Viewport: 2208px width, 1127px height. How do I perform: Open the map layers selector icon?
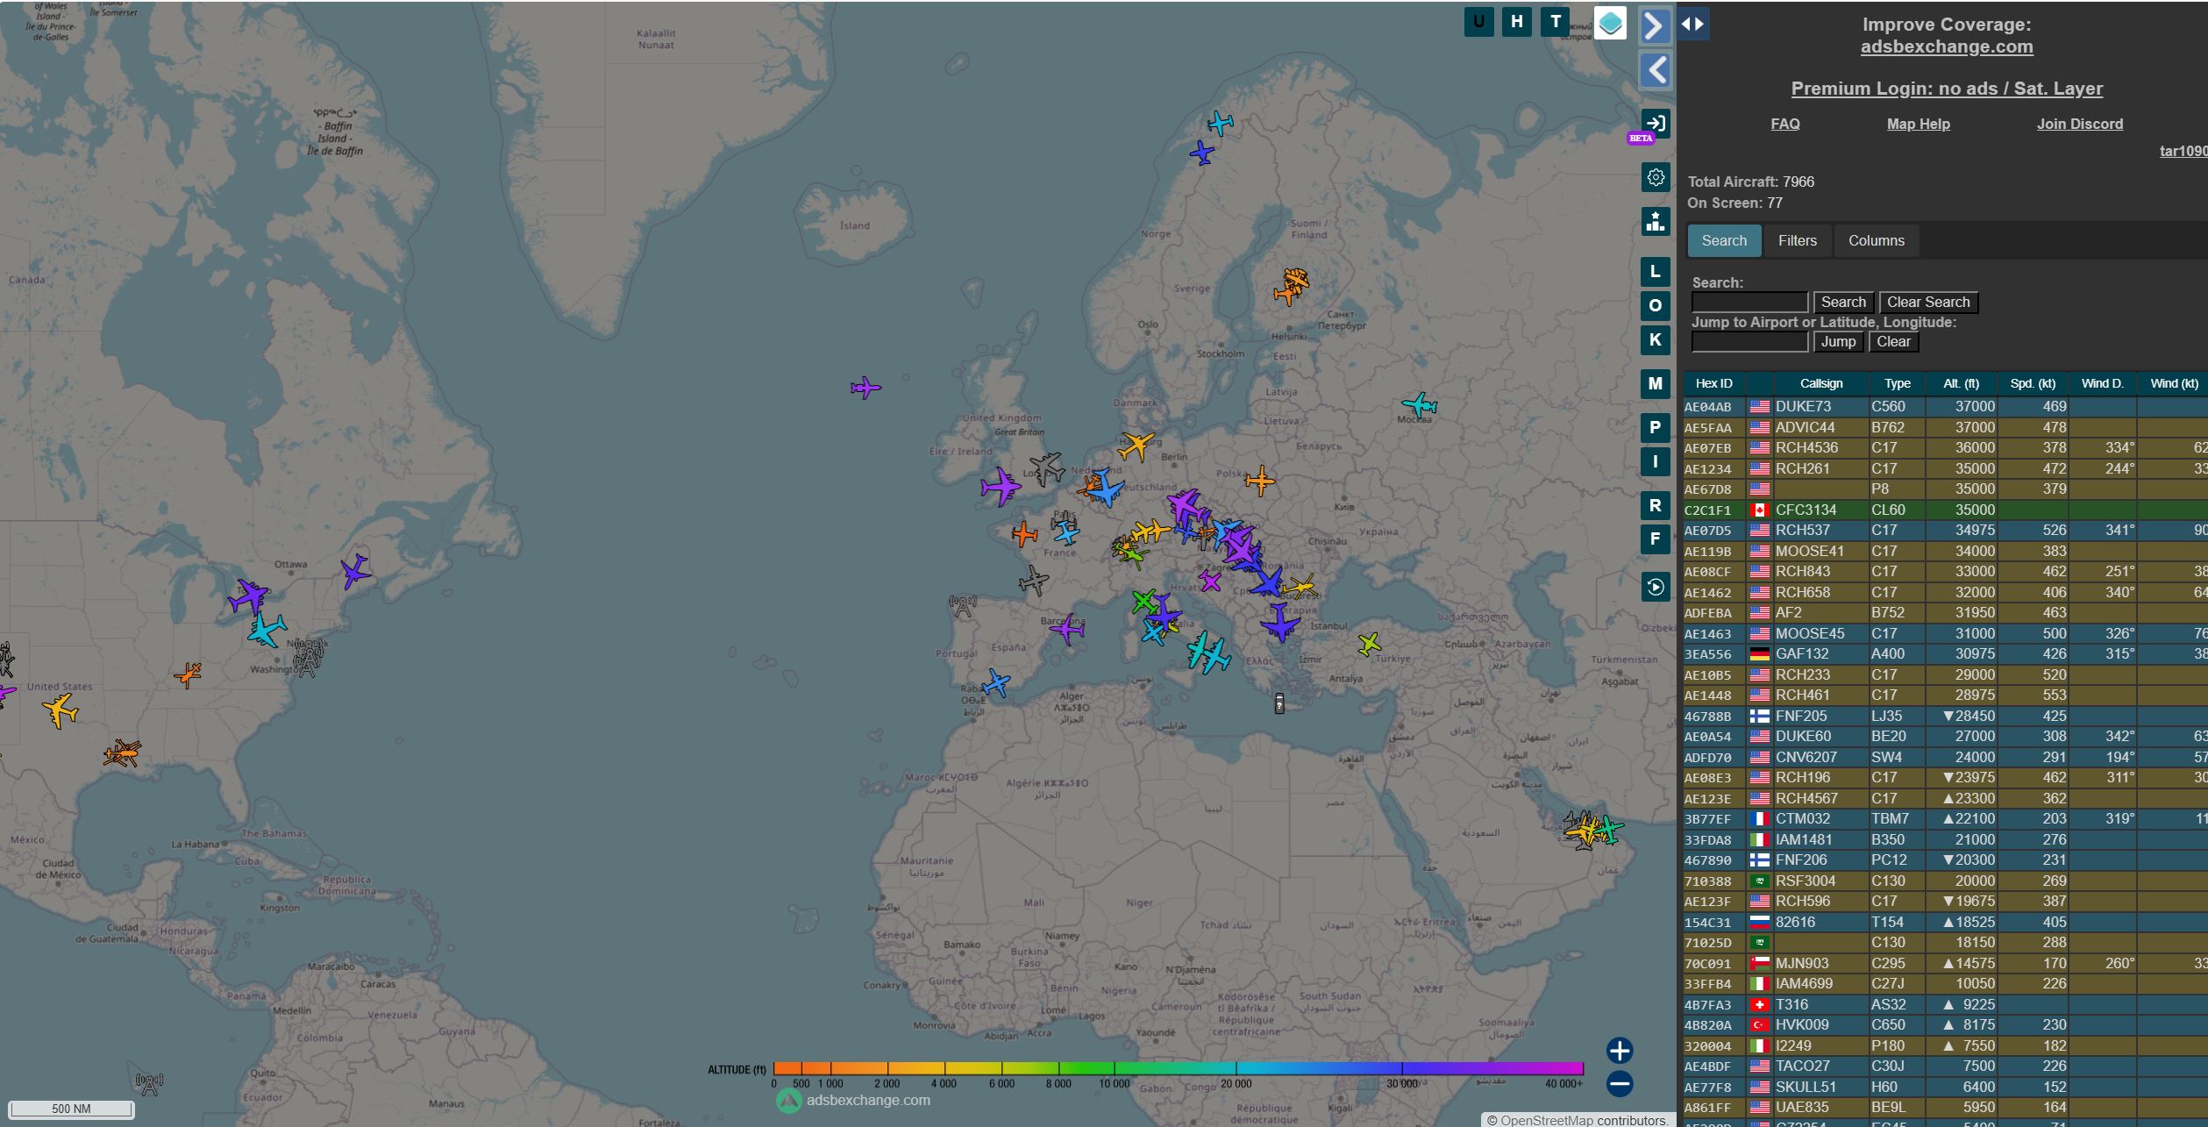tap(1609, 23)
